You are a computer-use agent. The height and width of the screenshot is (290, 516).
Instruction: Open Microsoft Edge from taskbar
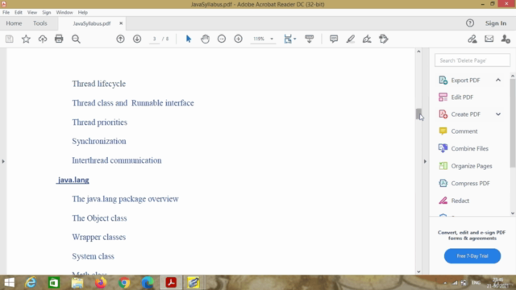(x=148, y=283)
